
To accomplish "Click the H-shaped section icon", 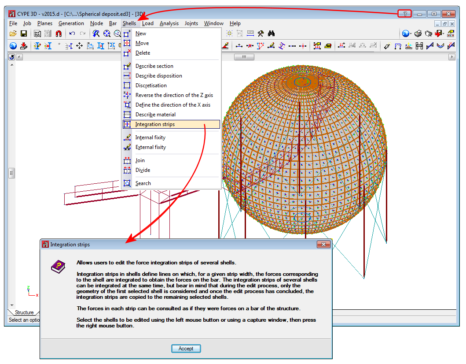I will coord(419,45).
